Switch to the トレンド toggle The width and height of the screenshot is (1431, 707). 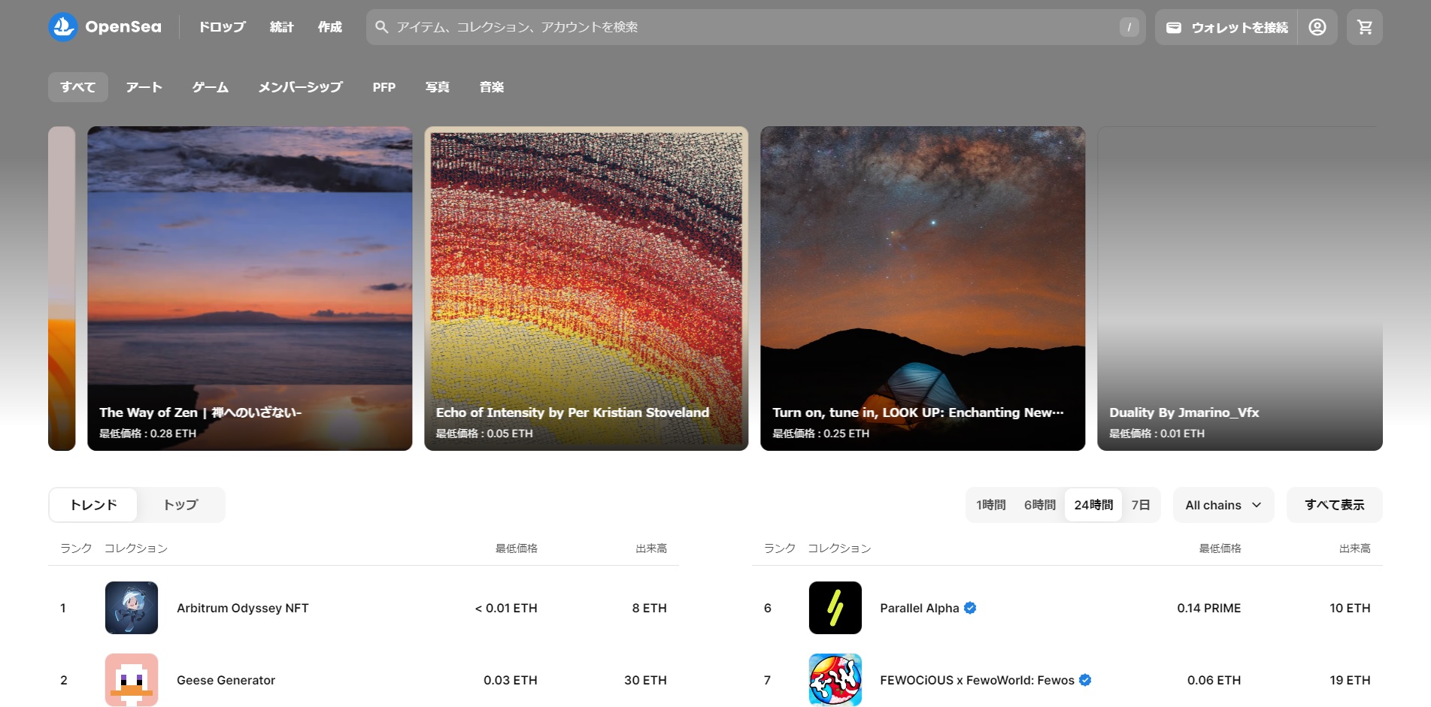(93, 505)
